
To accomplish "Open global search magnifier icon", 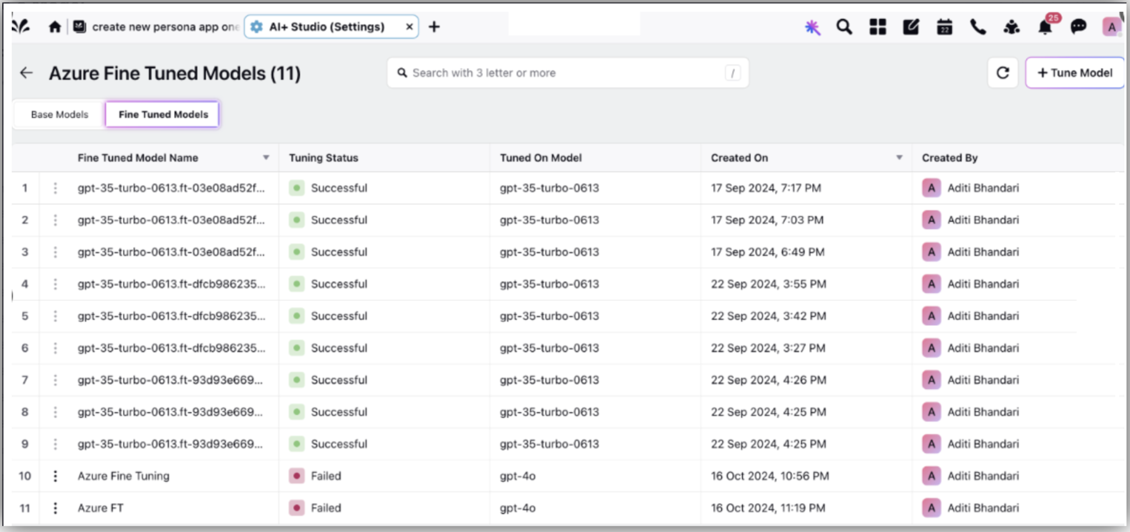I will click(x=844, y=27).
